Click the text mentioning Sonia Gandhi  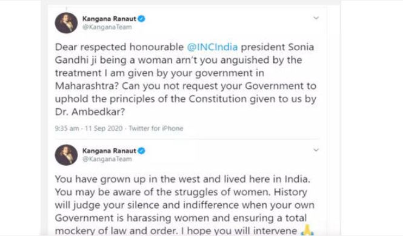click(301, 47)
